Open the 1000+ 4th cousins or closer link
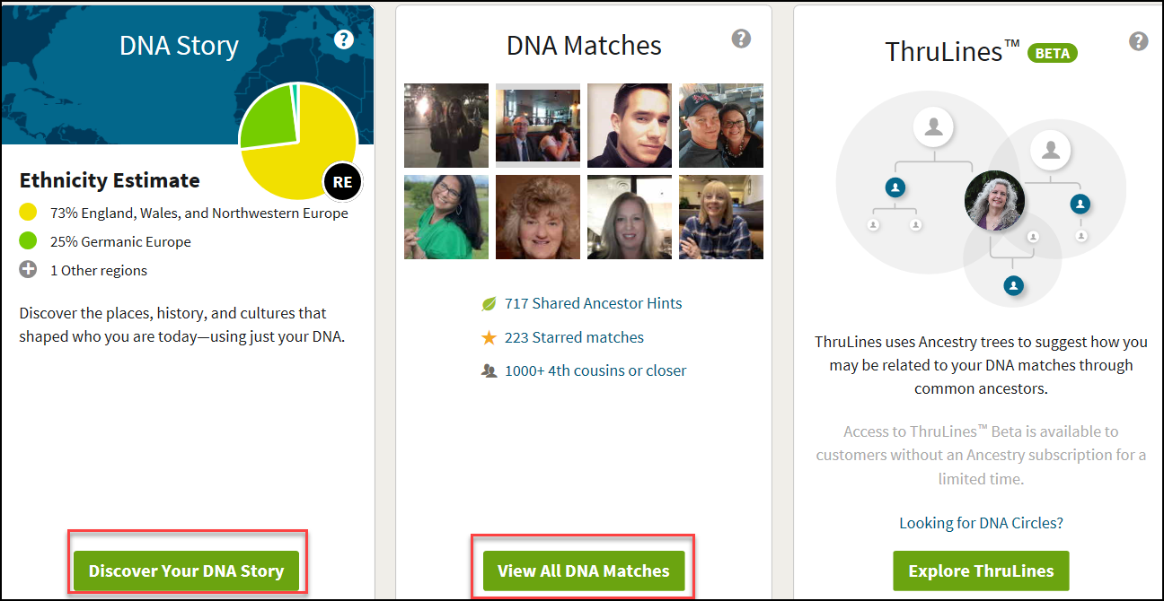Image resolution: width=1164 pixels, height=601 pixels. click(595, 371)
